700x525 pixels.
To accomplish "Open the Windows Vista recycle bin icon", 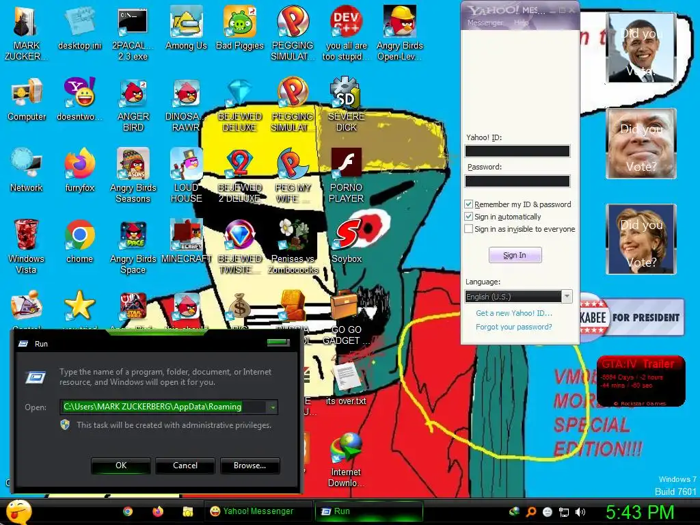I will (26, 235).
